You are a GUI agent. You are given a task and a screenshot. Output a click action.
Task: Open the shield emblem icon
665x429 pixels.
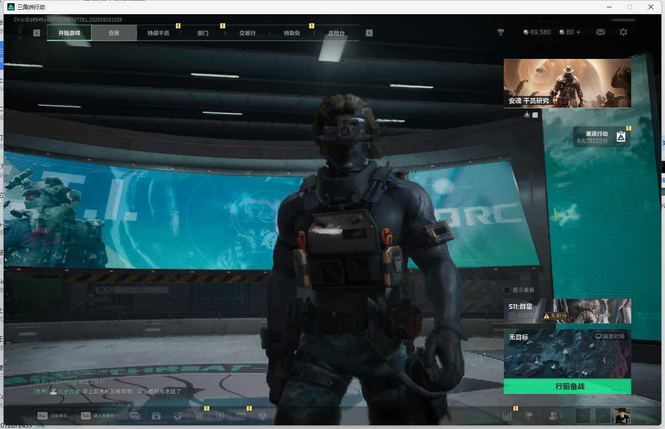pos(220,416)
